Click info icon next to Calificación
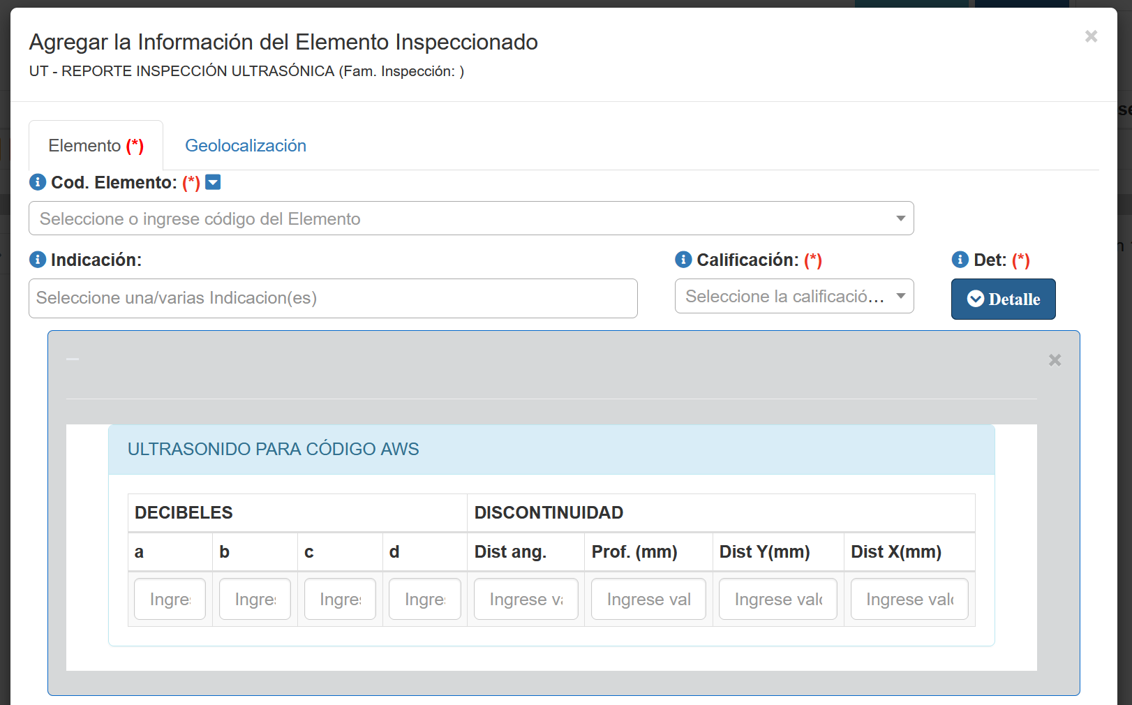The image size is (1132, 705). pyautogui.click(x=683, y=260)
